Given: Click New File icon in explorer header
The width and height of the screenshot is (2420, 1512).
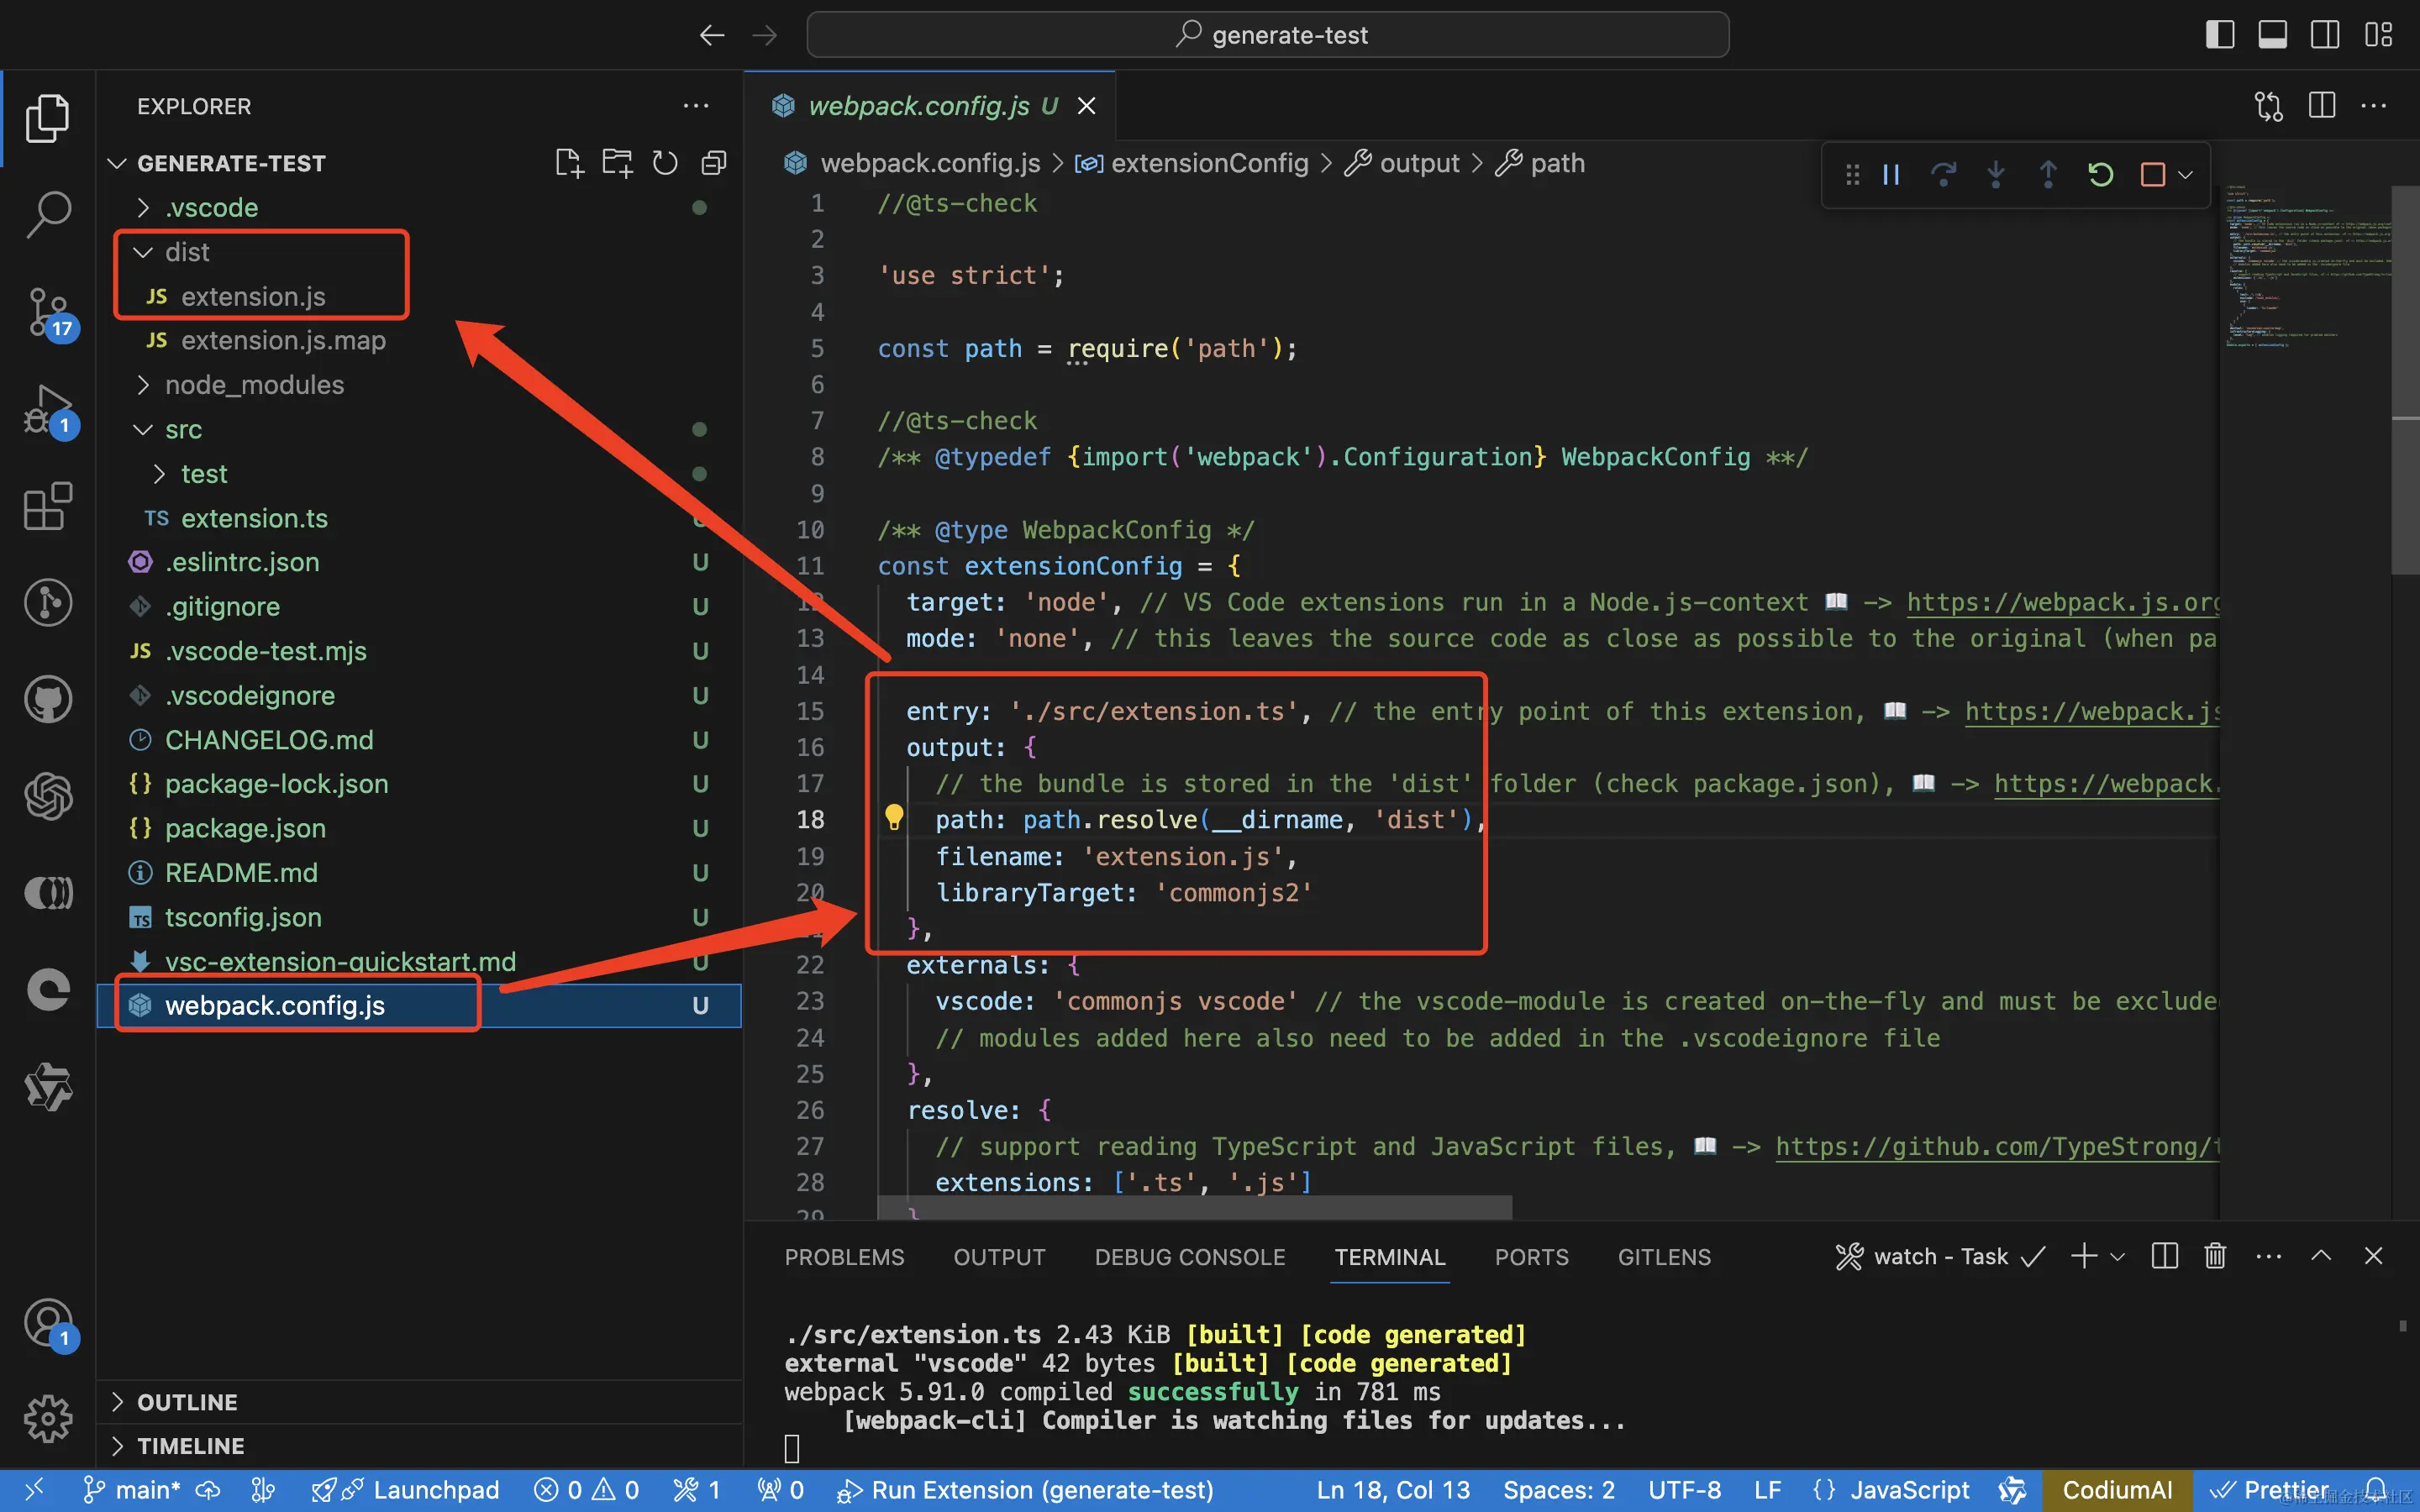Looking at the screenshot, I should tap(568, 163).
